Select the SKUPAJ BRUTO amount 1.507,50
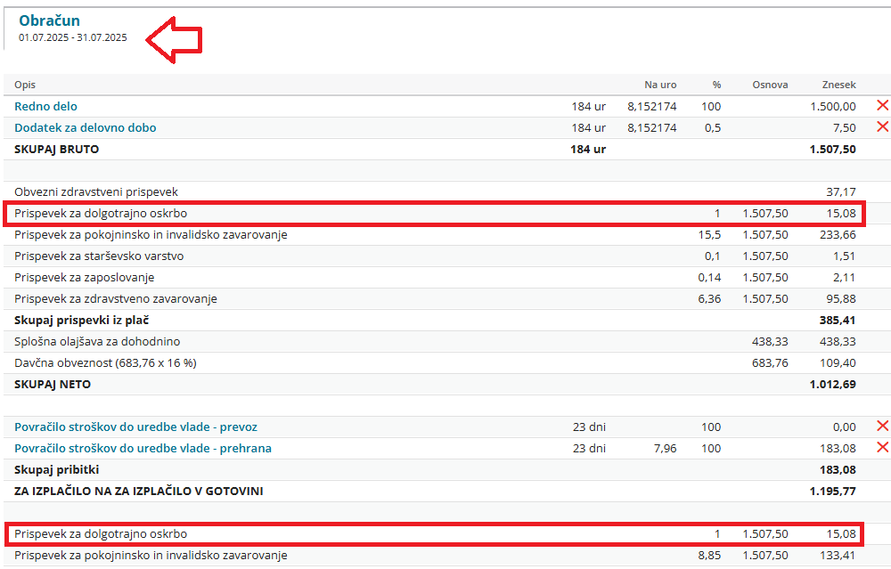The width and height of the screenshot is (891, 569). point(832,150)
